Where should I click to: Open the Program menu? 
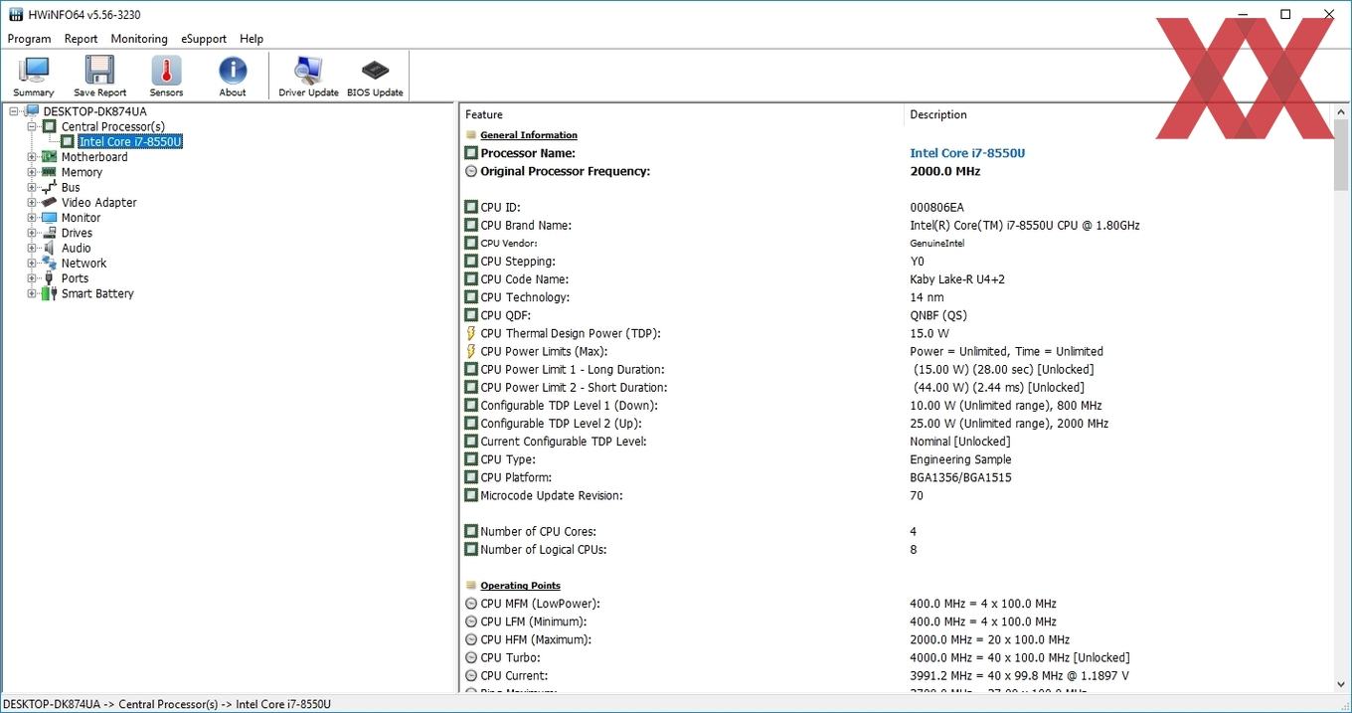[29, 39]
